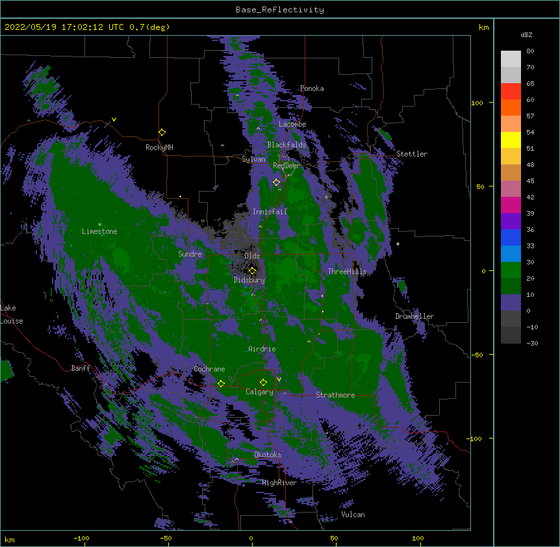
Task: Click the Vulcan city label
Action: (353, 515)
